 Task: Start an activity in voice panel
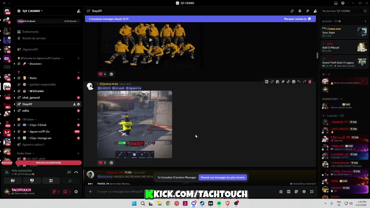(x=51, y=181)
